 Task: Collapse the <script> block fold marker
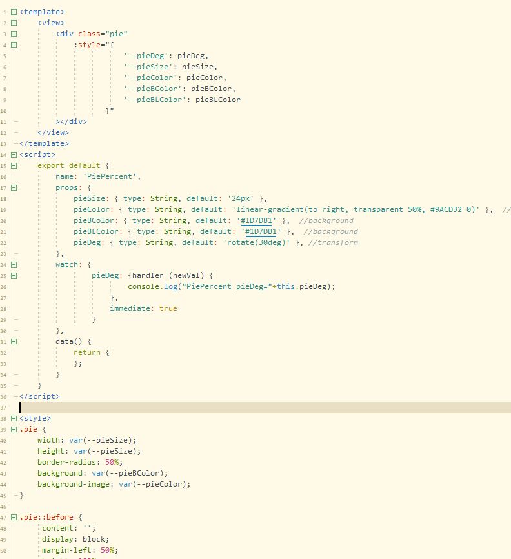14,154
